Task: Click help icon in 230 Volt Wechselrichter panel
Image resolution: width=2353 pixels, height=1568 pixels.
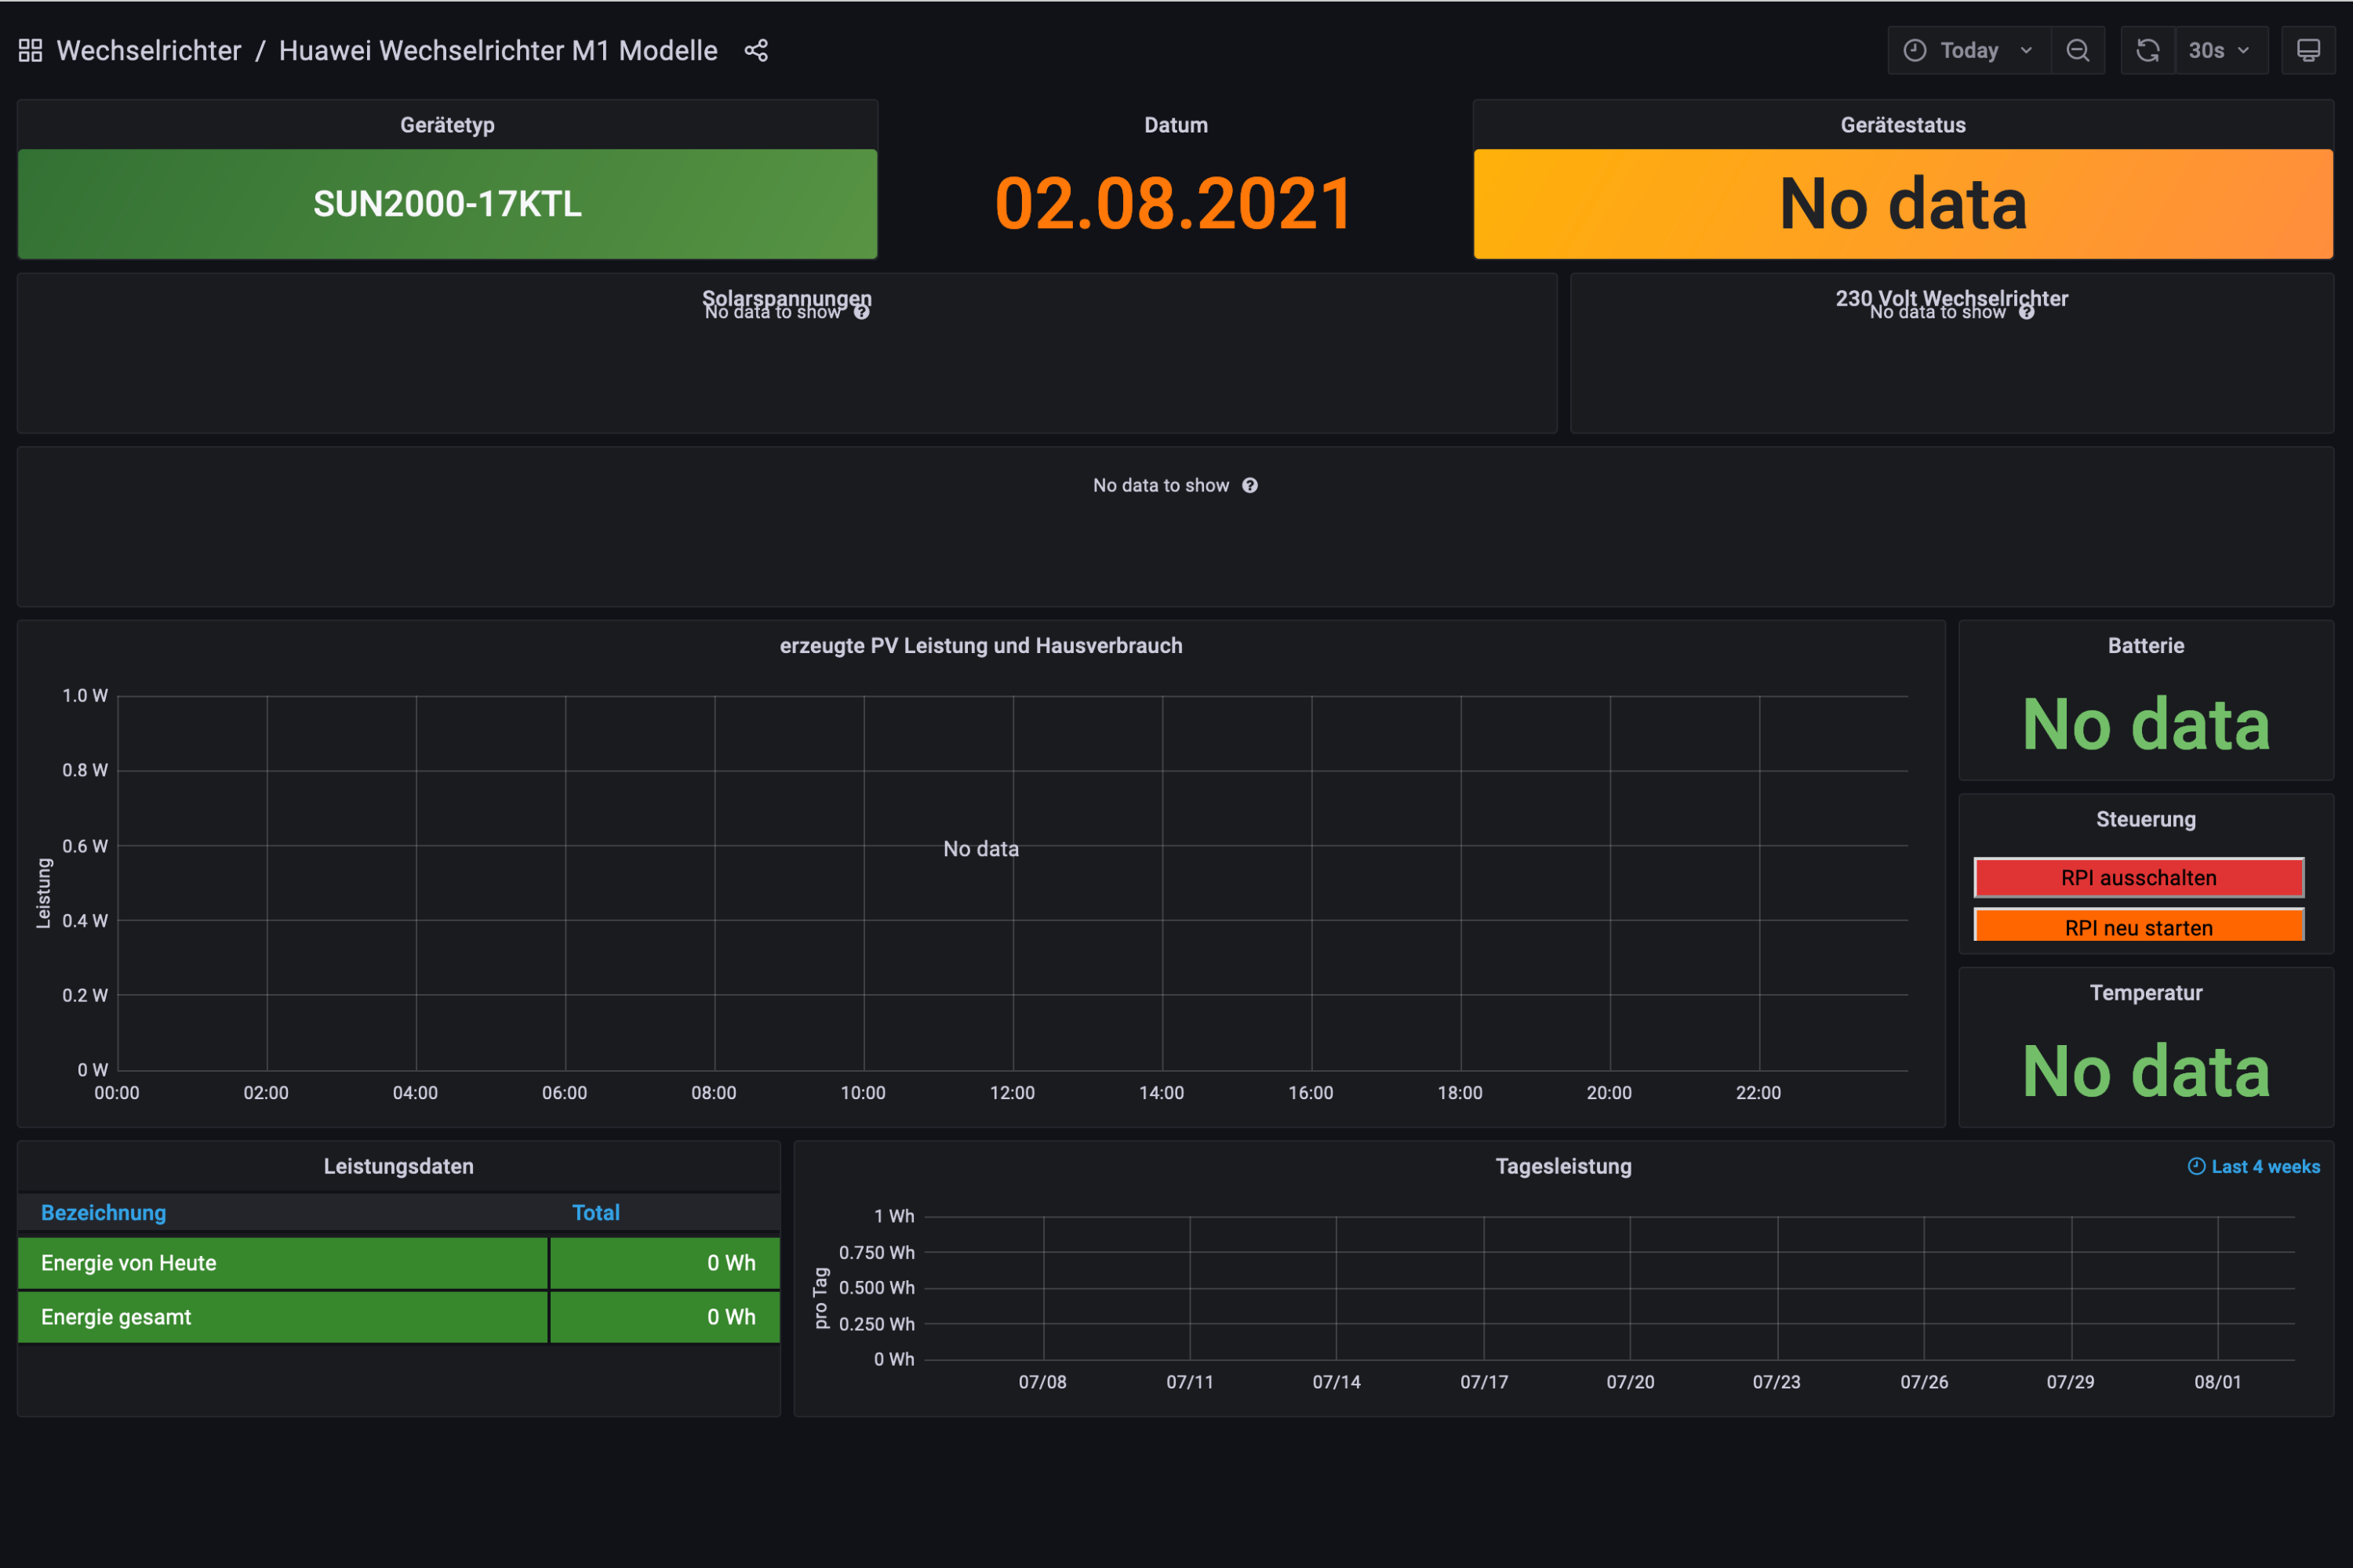Action: [x=2026, y=313]
